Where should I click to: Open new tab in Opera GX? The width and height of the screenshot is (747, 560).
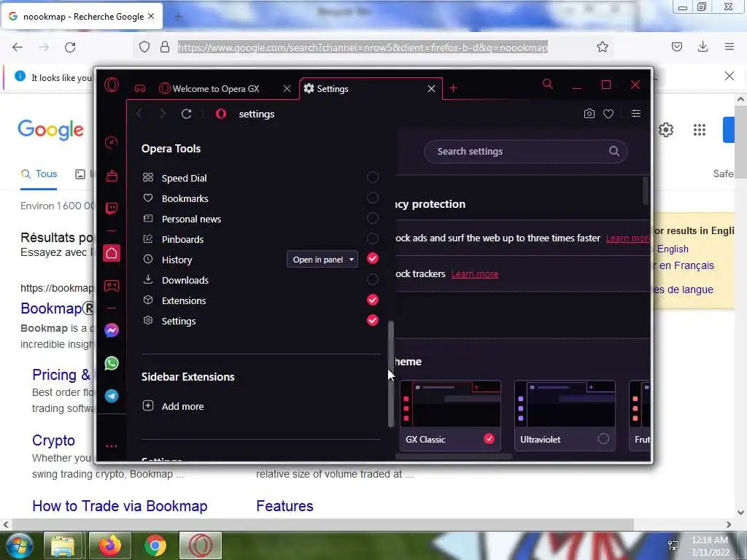tap(453, 88)
